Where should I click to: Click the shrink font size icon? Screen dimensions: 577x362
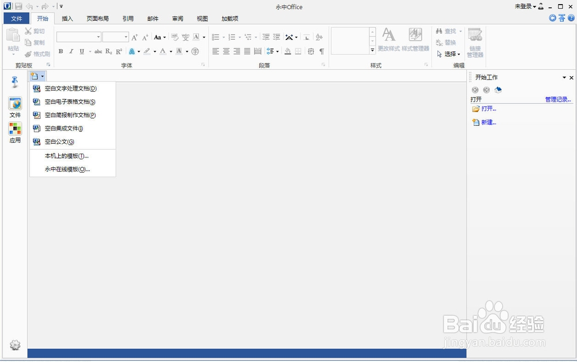[145, 37]
